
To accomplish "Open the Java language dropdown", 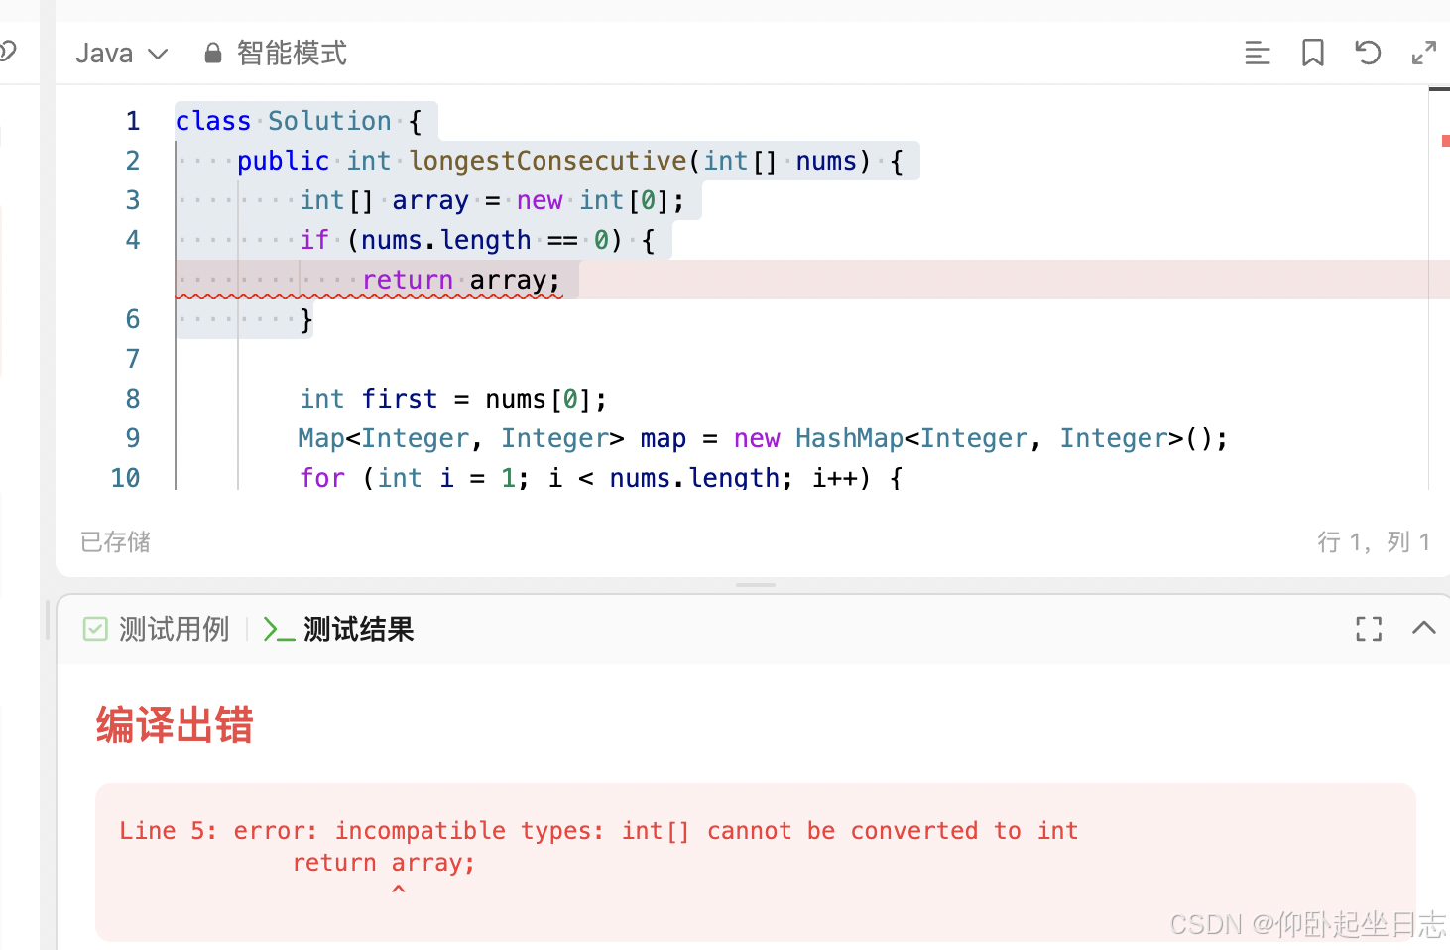I will [120, 53].
